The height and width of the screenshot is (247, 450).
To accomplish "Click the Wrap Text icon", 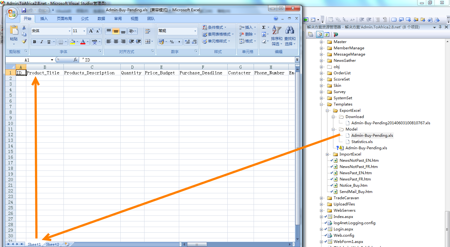I will pyautogui.click(x=148, y=31).
